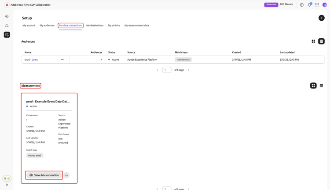Image resolution: width=330 pixels, height=190 pixels.
Task: Click the Adobe logo icon
Action: [7, 5]
